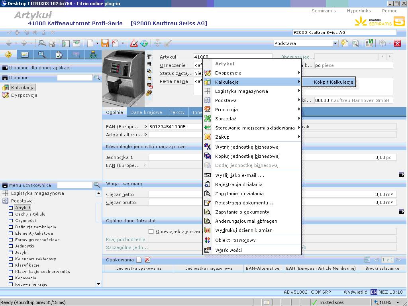408x306 pixels.
Task: Open the new document dropdown arrow
Action: (97, 43)
